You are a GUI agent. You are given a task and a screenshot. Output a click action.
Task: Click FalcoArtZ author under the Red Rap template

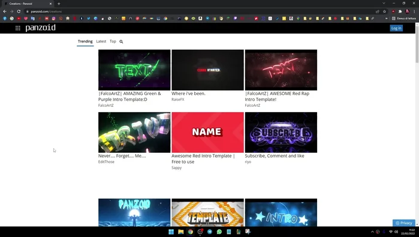(252, 105)
